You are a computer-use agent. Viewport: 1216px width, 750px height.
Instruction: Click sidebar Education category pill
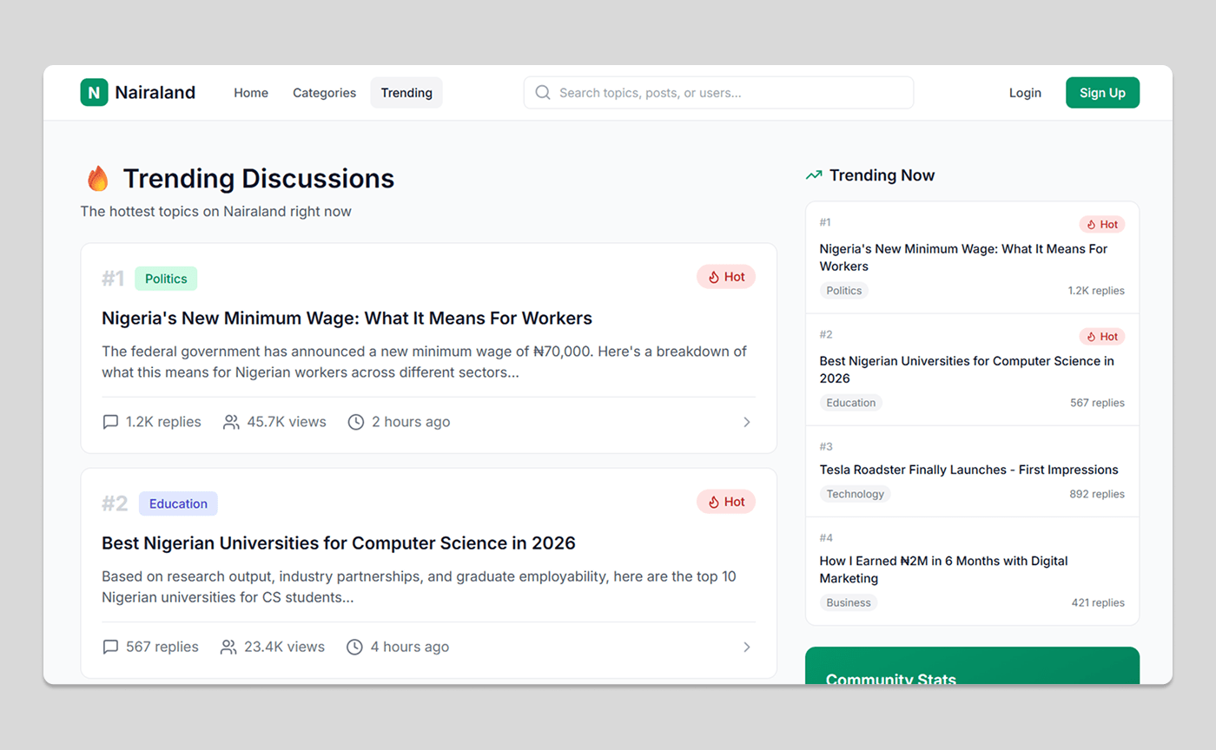click(x=851, y=403)
